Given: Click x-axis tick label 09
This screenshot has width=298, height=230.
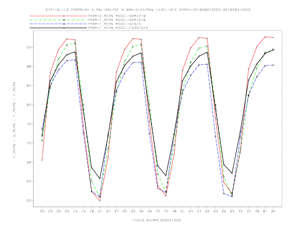Looking at the screenshot, I should [x=67, y=211].
